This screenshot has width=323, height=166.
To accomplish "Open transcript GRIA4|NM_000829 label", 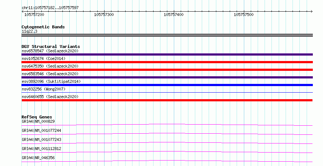I will click(x=38, y=121).
